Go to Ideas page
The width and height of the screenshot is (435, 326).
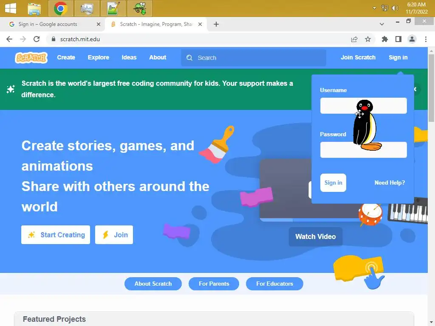129,57
